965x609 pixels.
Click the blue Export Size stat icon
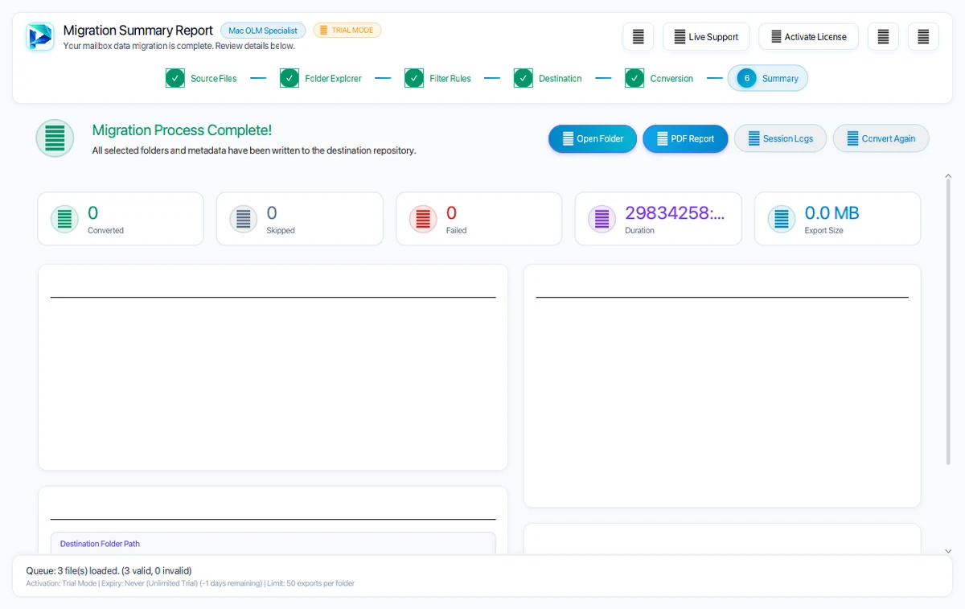[x=782, y=219]
